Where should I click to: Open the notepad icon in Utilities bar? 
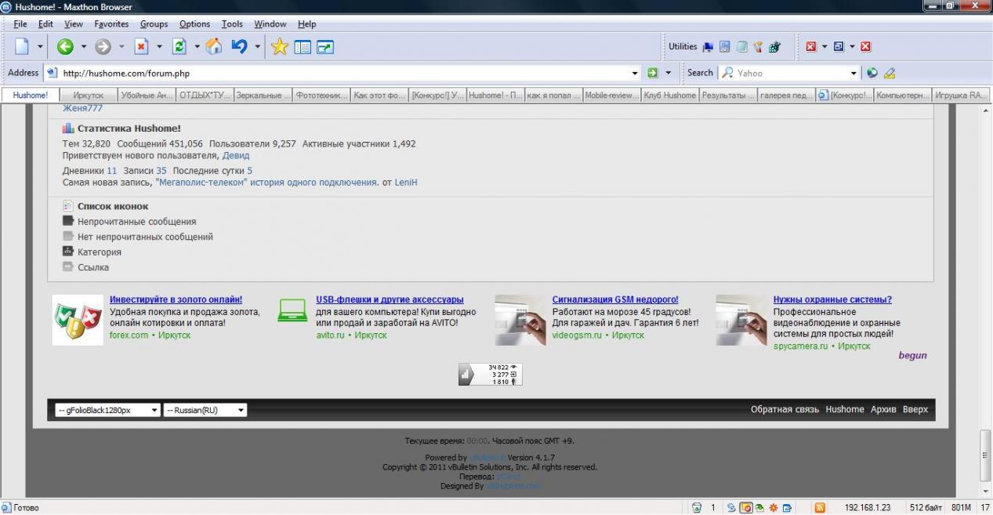(741, 47)
